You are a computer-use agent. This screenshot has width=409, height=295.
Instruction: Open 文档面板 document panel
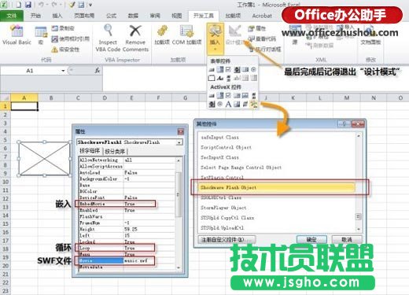[370, 35]
